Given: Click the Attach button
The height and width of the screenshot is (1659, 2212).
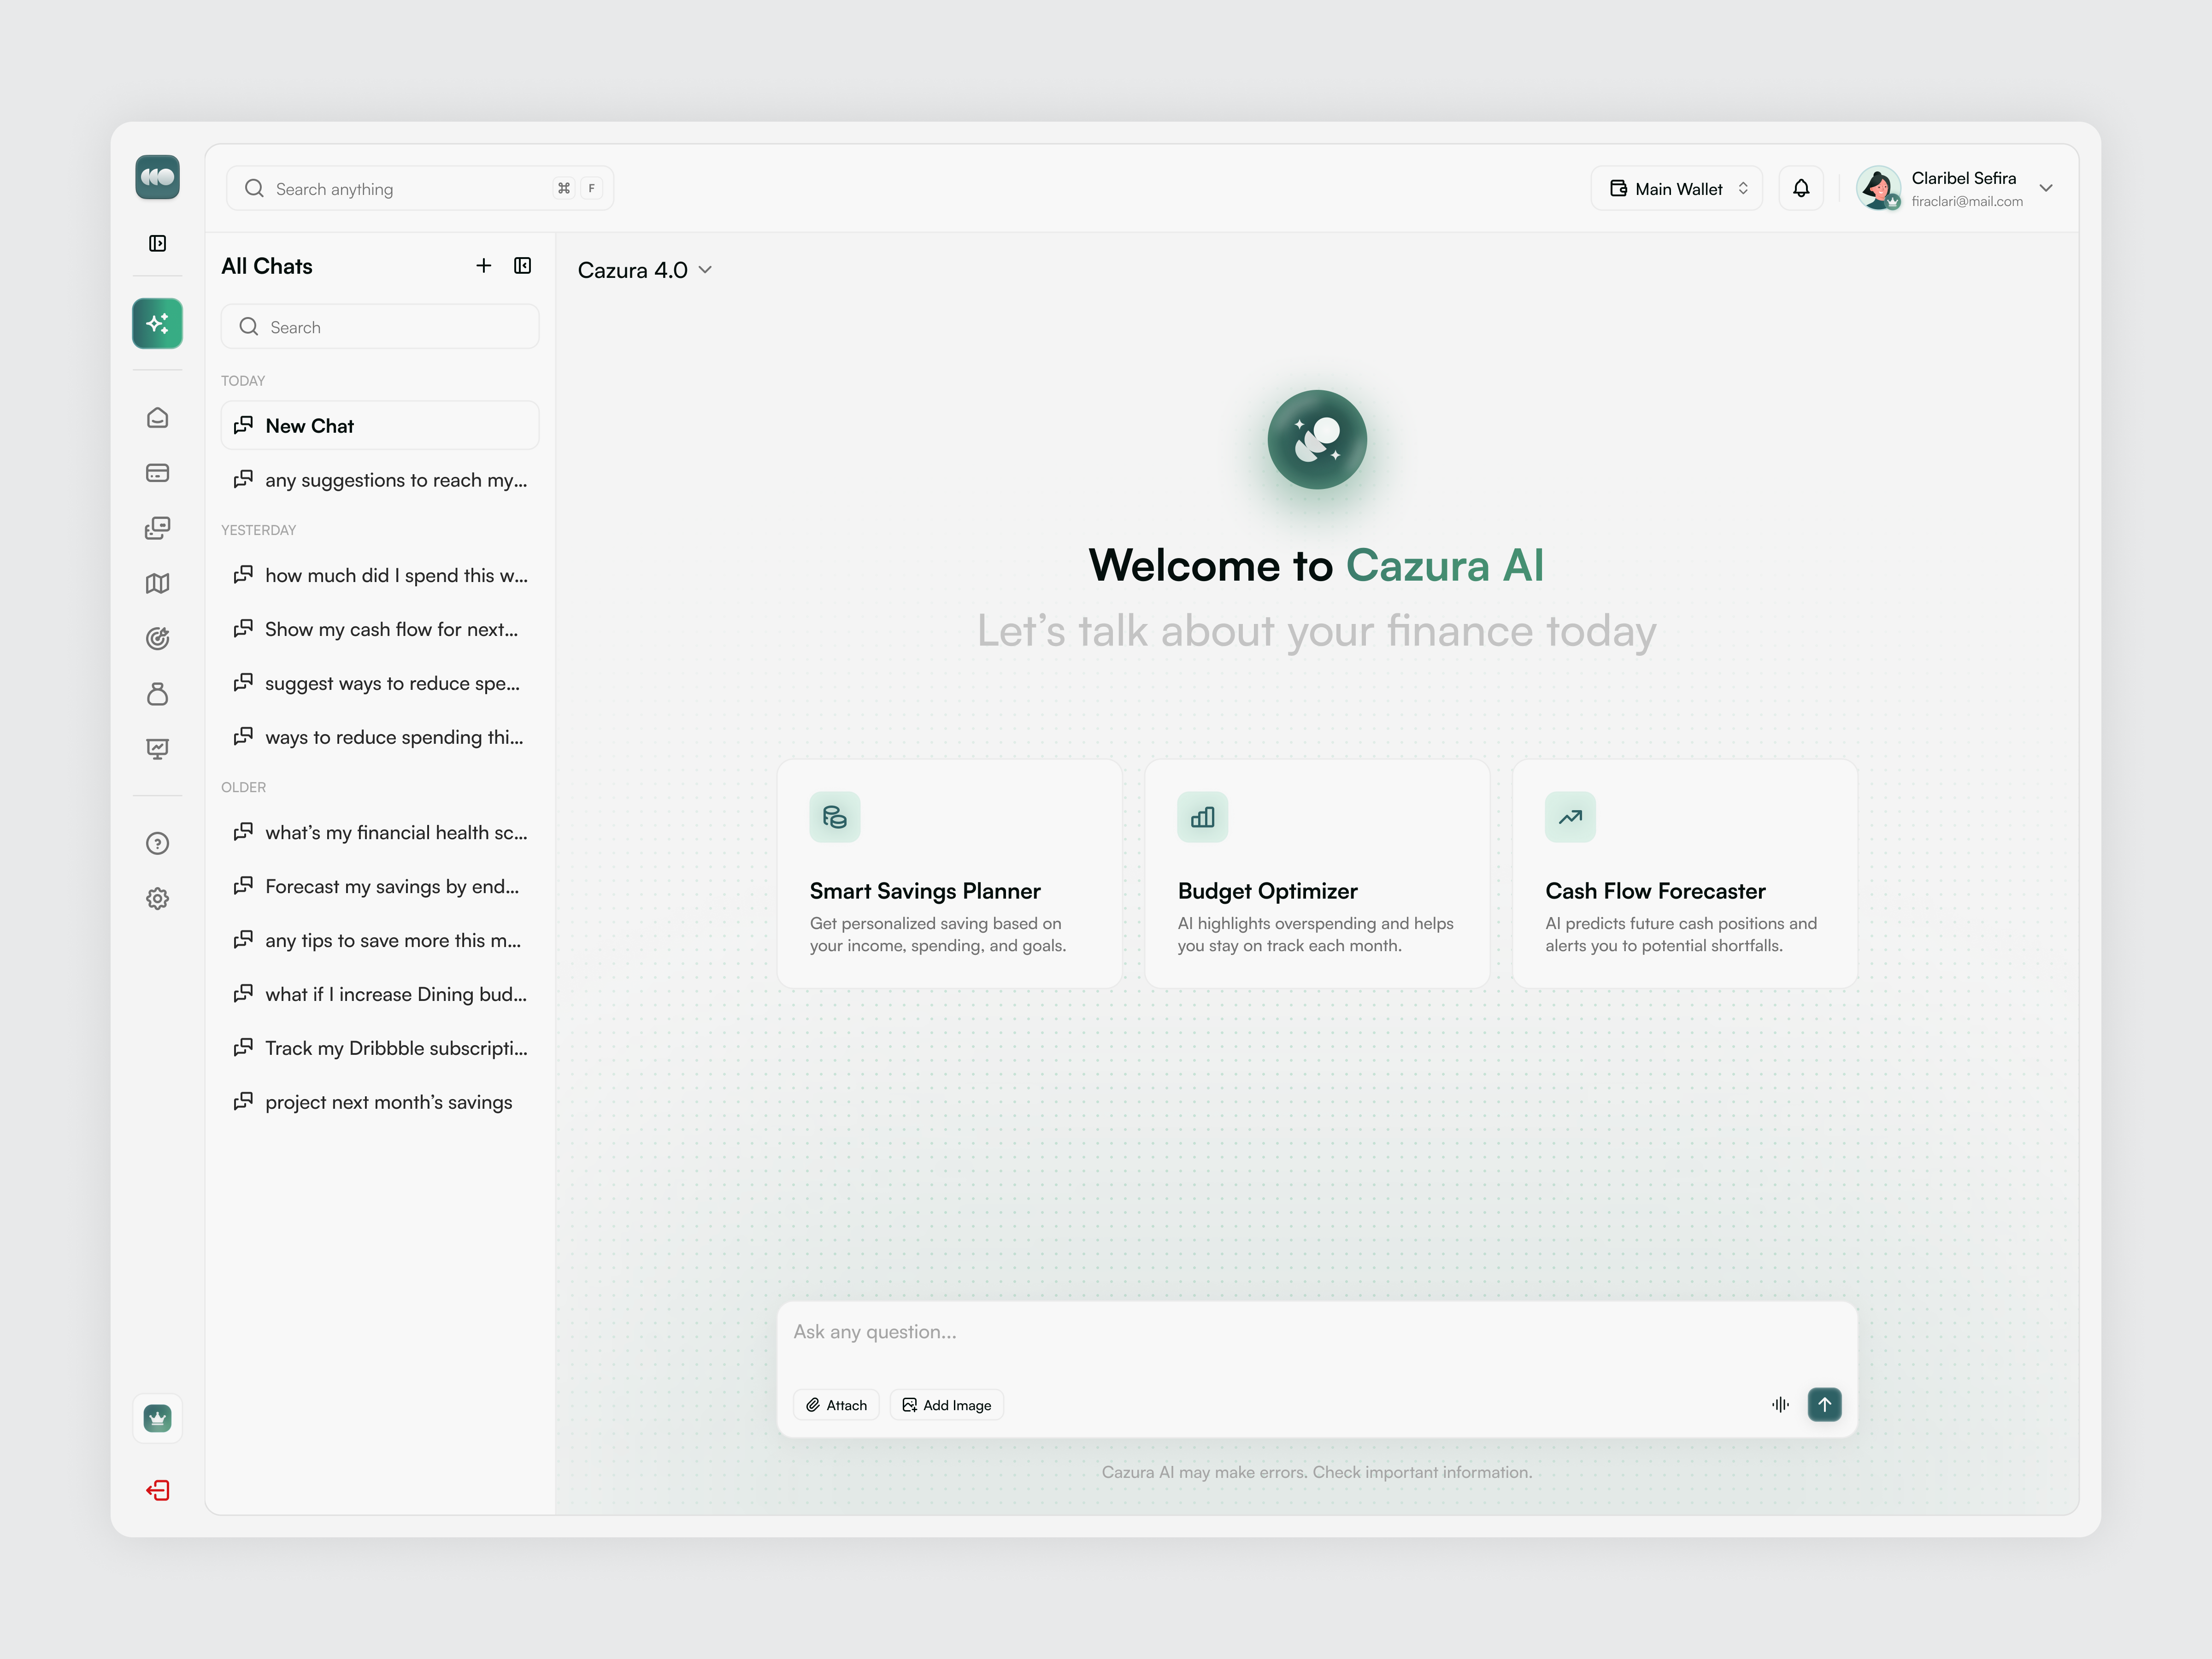Looking at the screenshot, I should coord(836,1404).
